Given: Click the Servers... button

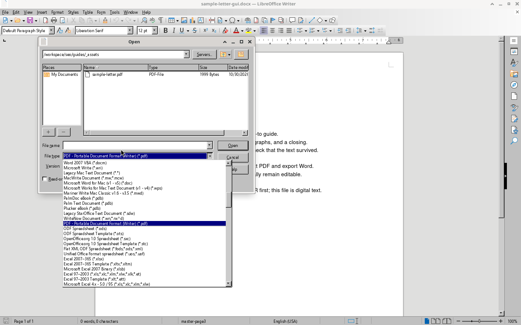Looking at the screenshot, I should [204, 55].
